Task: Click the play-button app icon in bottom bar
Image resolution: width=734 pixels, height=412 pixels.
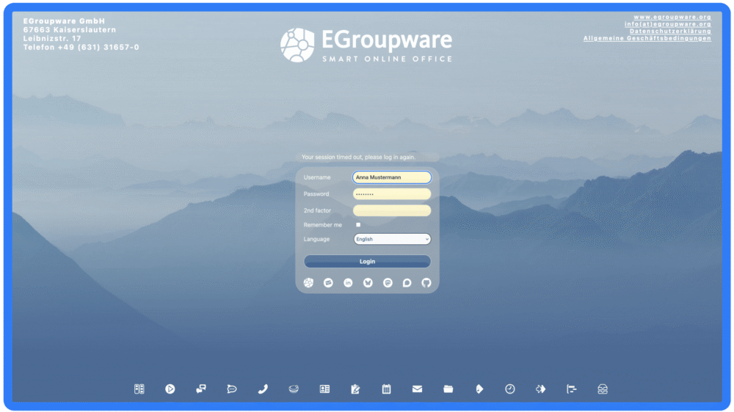Action: 170,389
